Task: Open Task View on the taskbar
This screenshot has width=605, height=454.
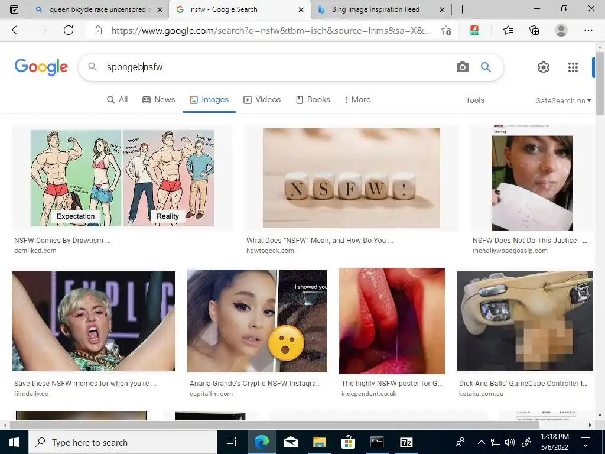Action: tap(231, 442)
